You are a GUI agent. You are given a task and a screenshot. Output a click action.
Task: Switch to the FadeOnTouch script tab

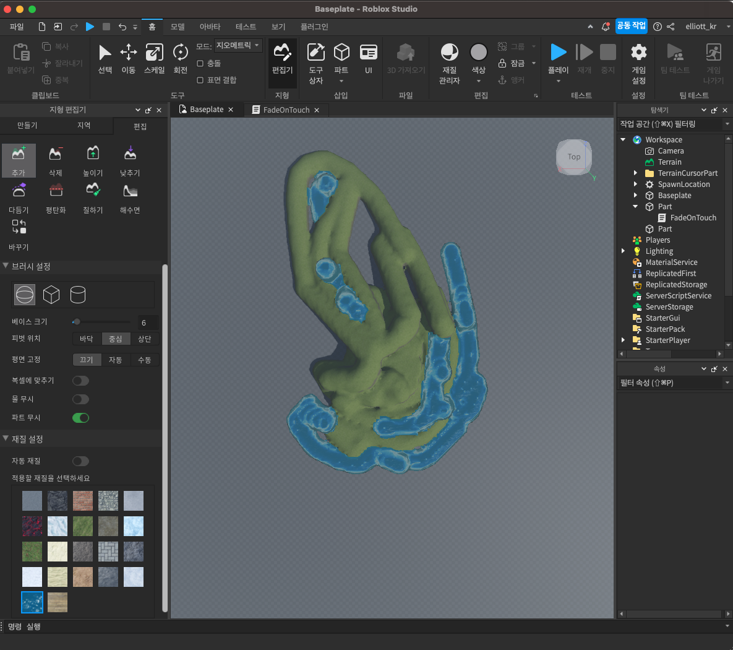point(286,110)
